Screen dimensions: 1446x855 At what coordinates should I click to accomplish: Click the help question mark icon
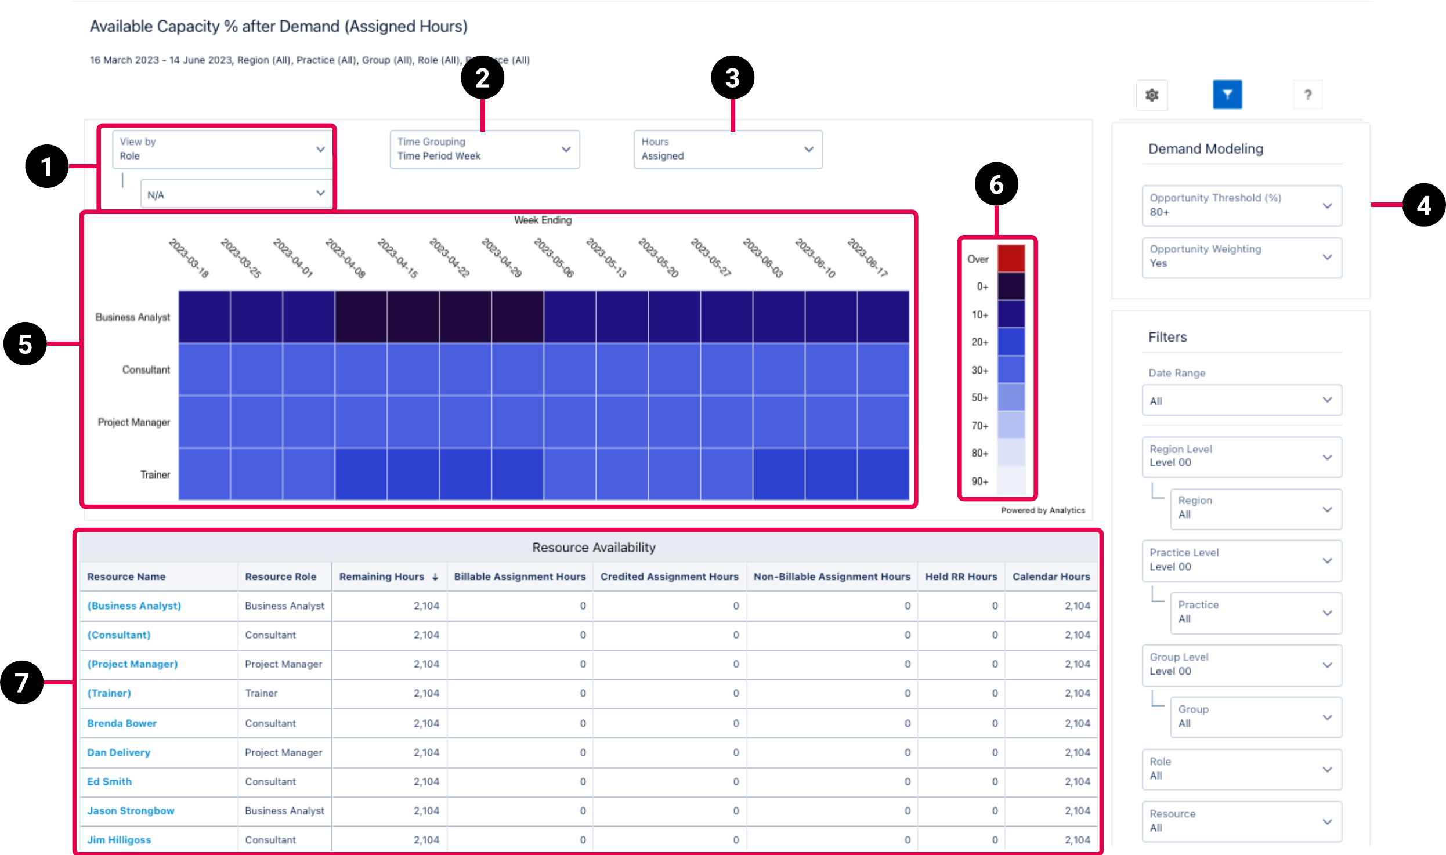(x=1307, y=95)
